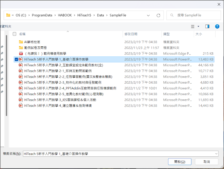Expand the chevron after ProgramData breadcrumb

coord(55,15)
